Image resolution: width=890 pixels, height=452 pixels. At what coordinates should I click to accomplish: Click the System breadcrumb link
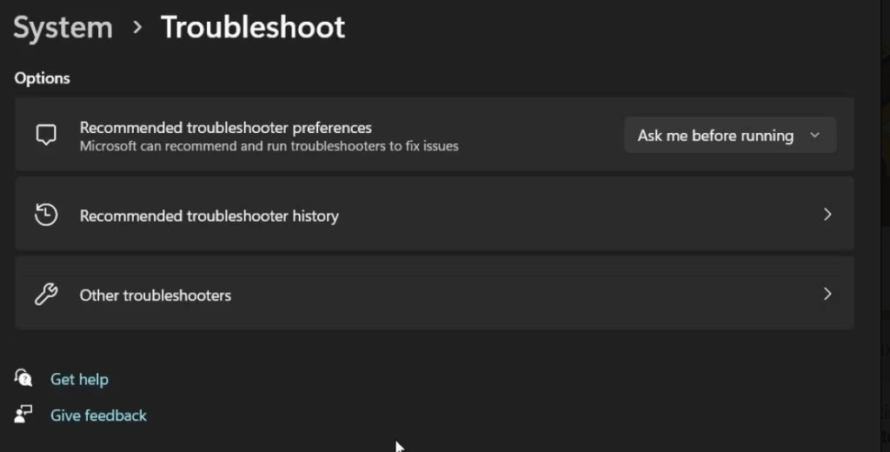(63, 28)
